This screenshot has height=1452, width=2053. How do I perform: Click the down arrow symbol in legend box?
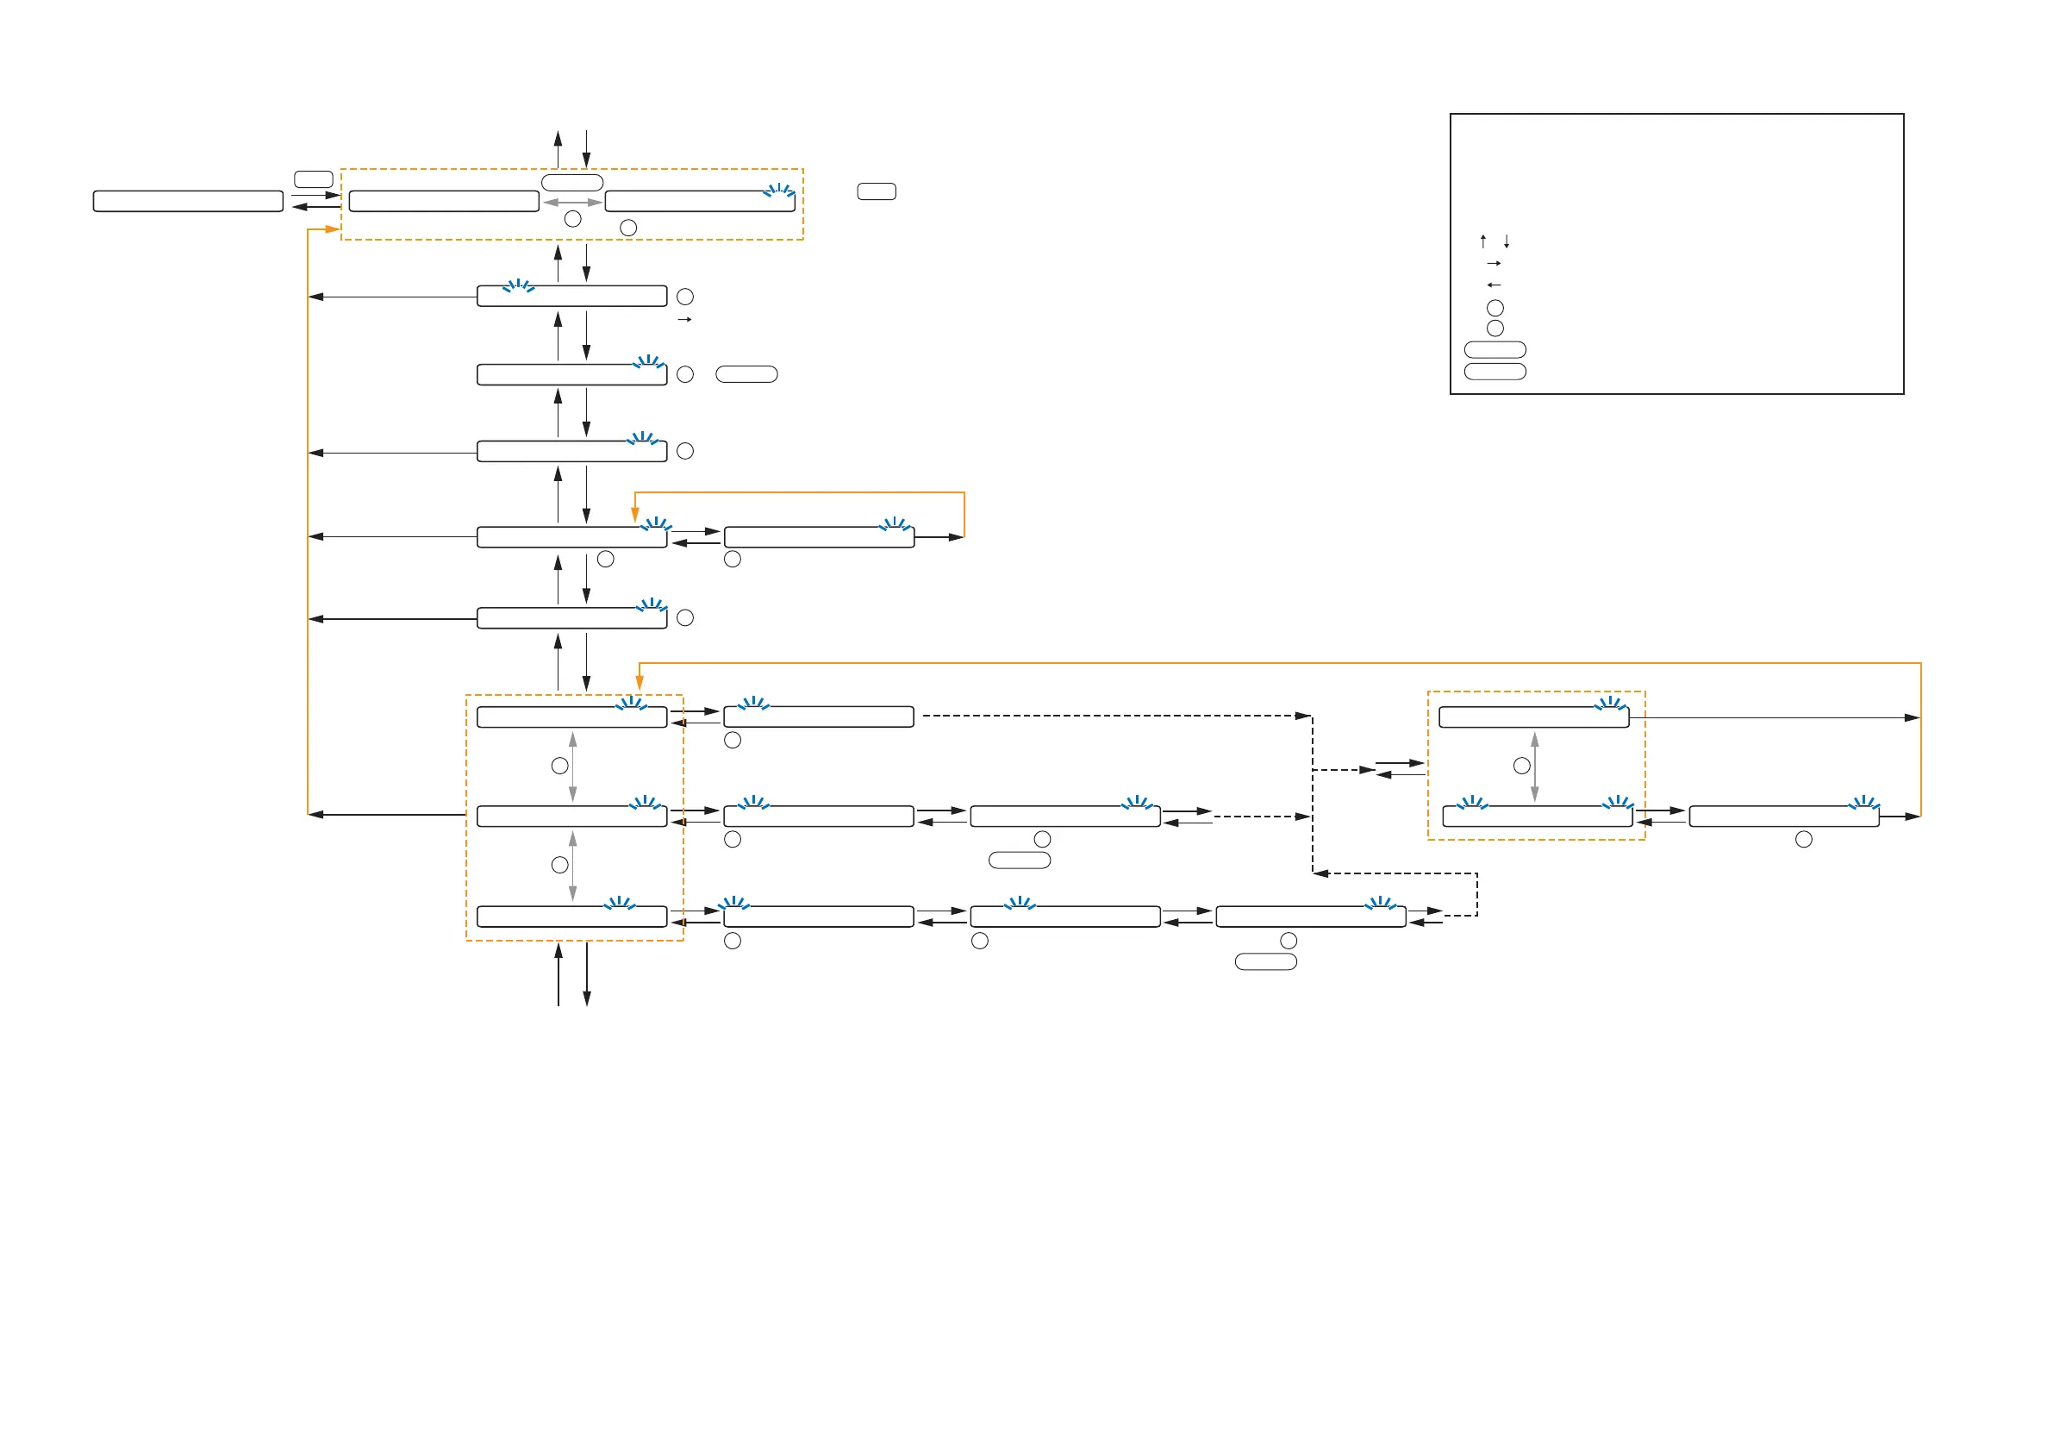click(1507, 241)
